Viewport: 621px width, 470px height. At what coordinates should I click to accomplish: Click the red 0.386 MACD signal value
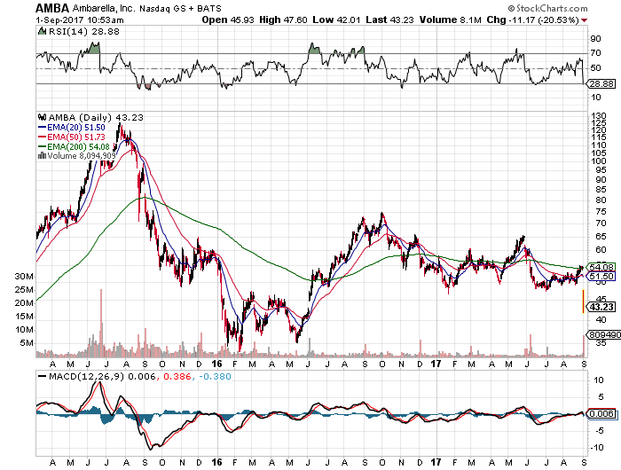click(x=177, y=376)
